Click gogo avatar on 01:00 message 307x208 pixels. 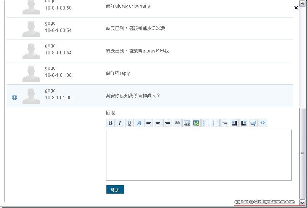click(x=31, y=74)
